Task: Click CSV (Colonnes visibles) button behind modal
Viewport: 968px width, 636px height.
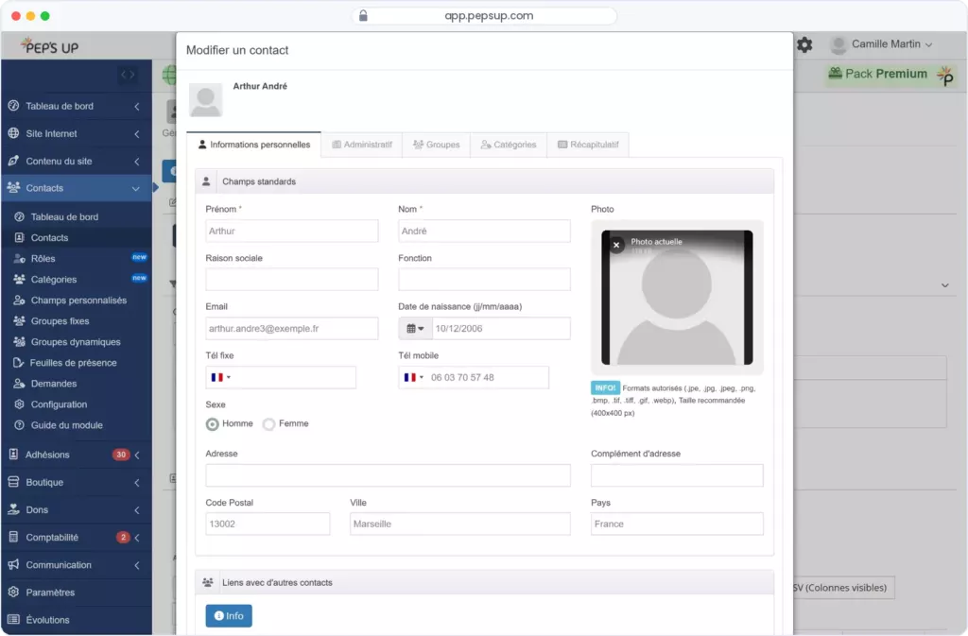Action: point(843,587)
